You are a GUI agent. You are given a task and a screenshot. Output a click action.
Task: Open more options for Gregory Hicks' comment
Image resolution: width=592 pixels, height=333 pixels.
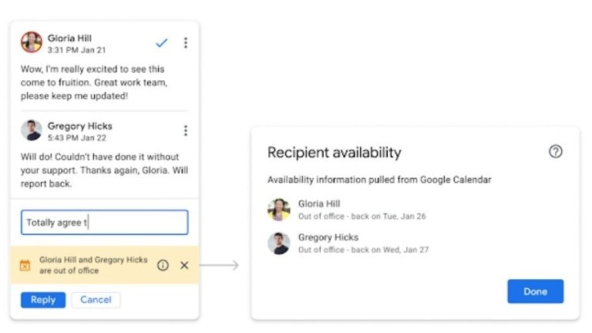pyautogui.click(x=185, y=131)
